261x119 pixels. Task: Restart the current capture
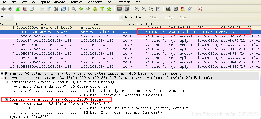(x=32, y=9)
